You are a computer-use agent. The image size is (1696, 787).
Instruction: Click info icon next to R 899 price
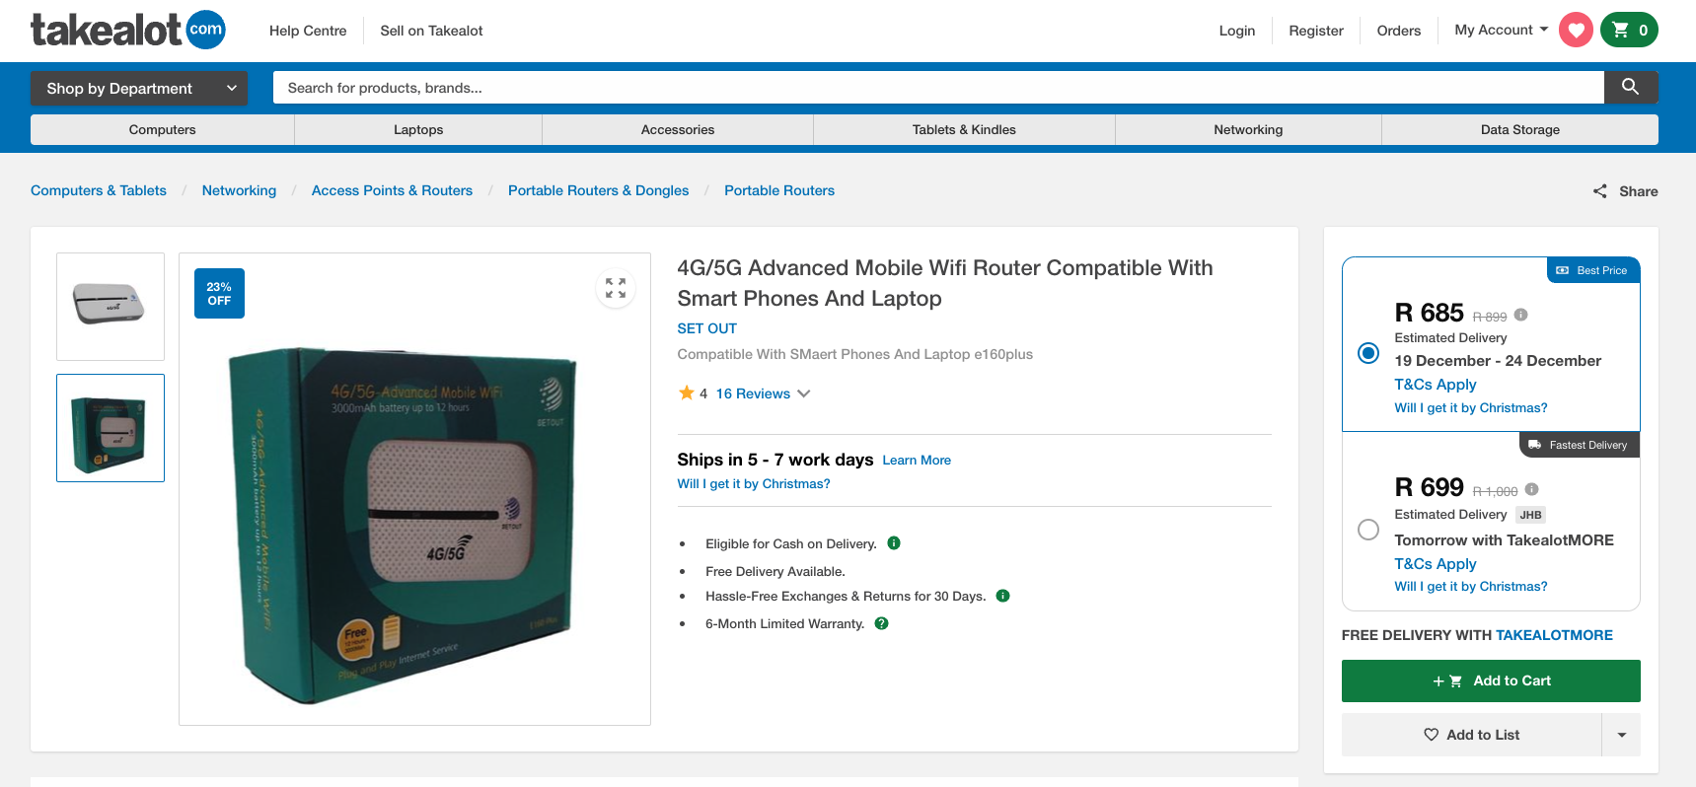coord(1520,315)
